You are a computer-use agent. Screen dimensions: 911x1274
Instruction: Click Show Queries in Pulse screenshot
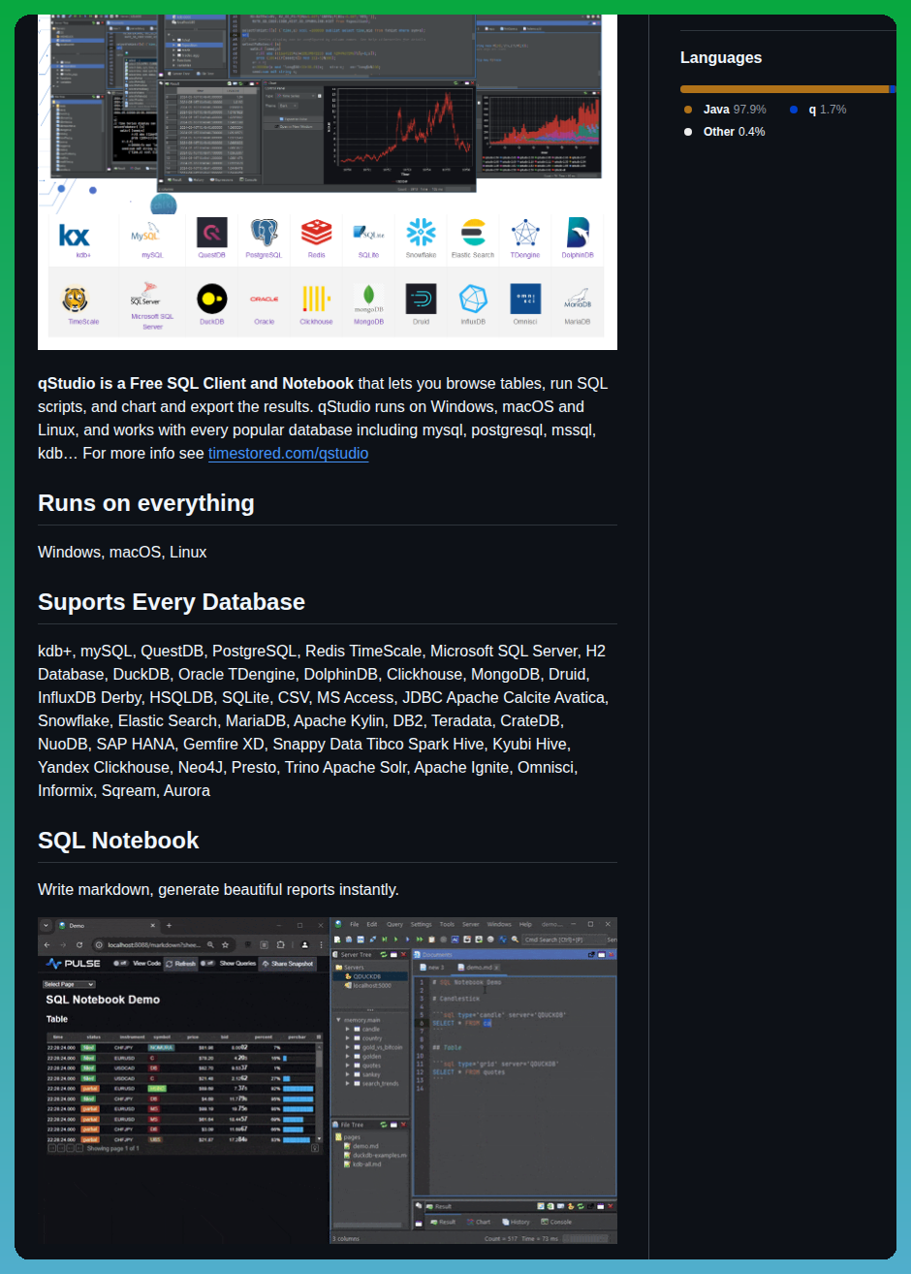[238, 964]
